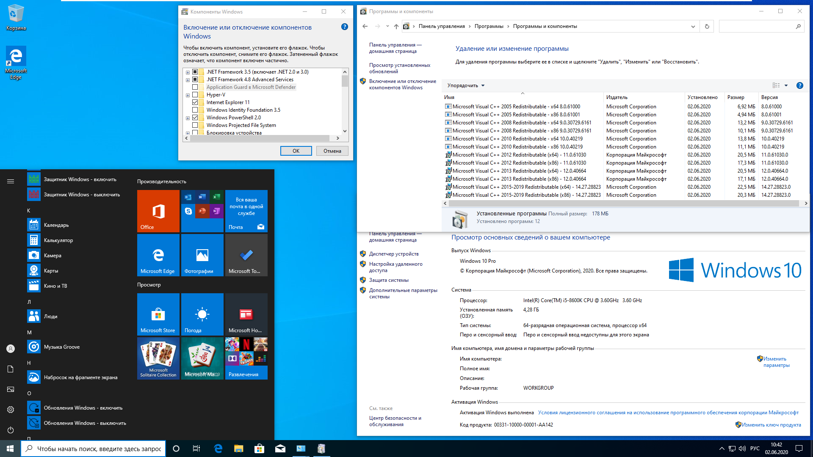The width and height of the screenshot is (813, 457).
Task: Open Просмотр установленных обновлений link
Action: (x=399, y=68)
